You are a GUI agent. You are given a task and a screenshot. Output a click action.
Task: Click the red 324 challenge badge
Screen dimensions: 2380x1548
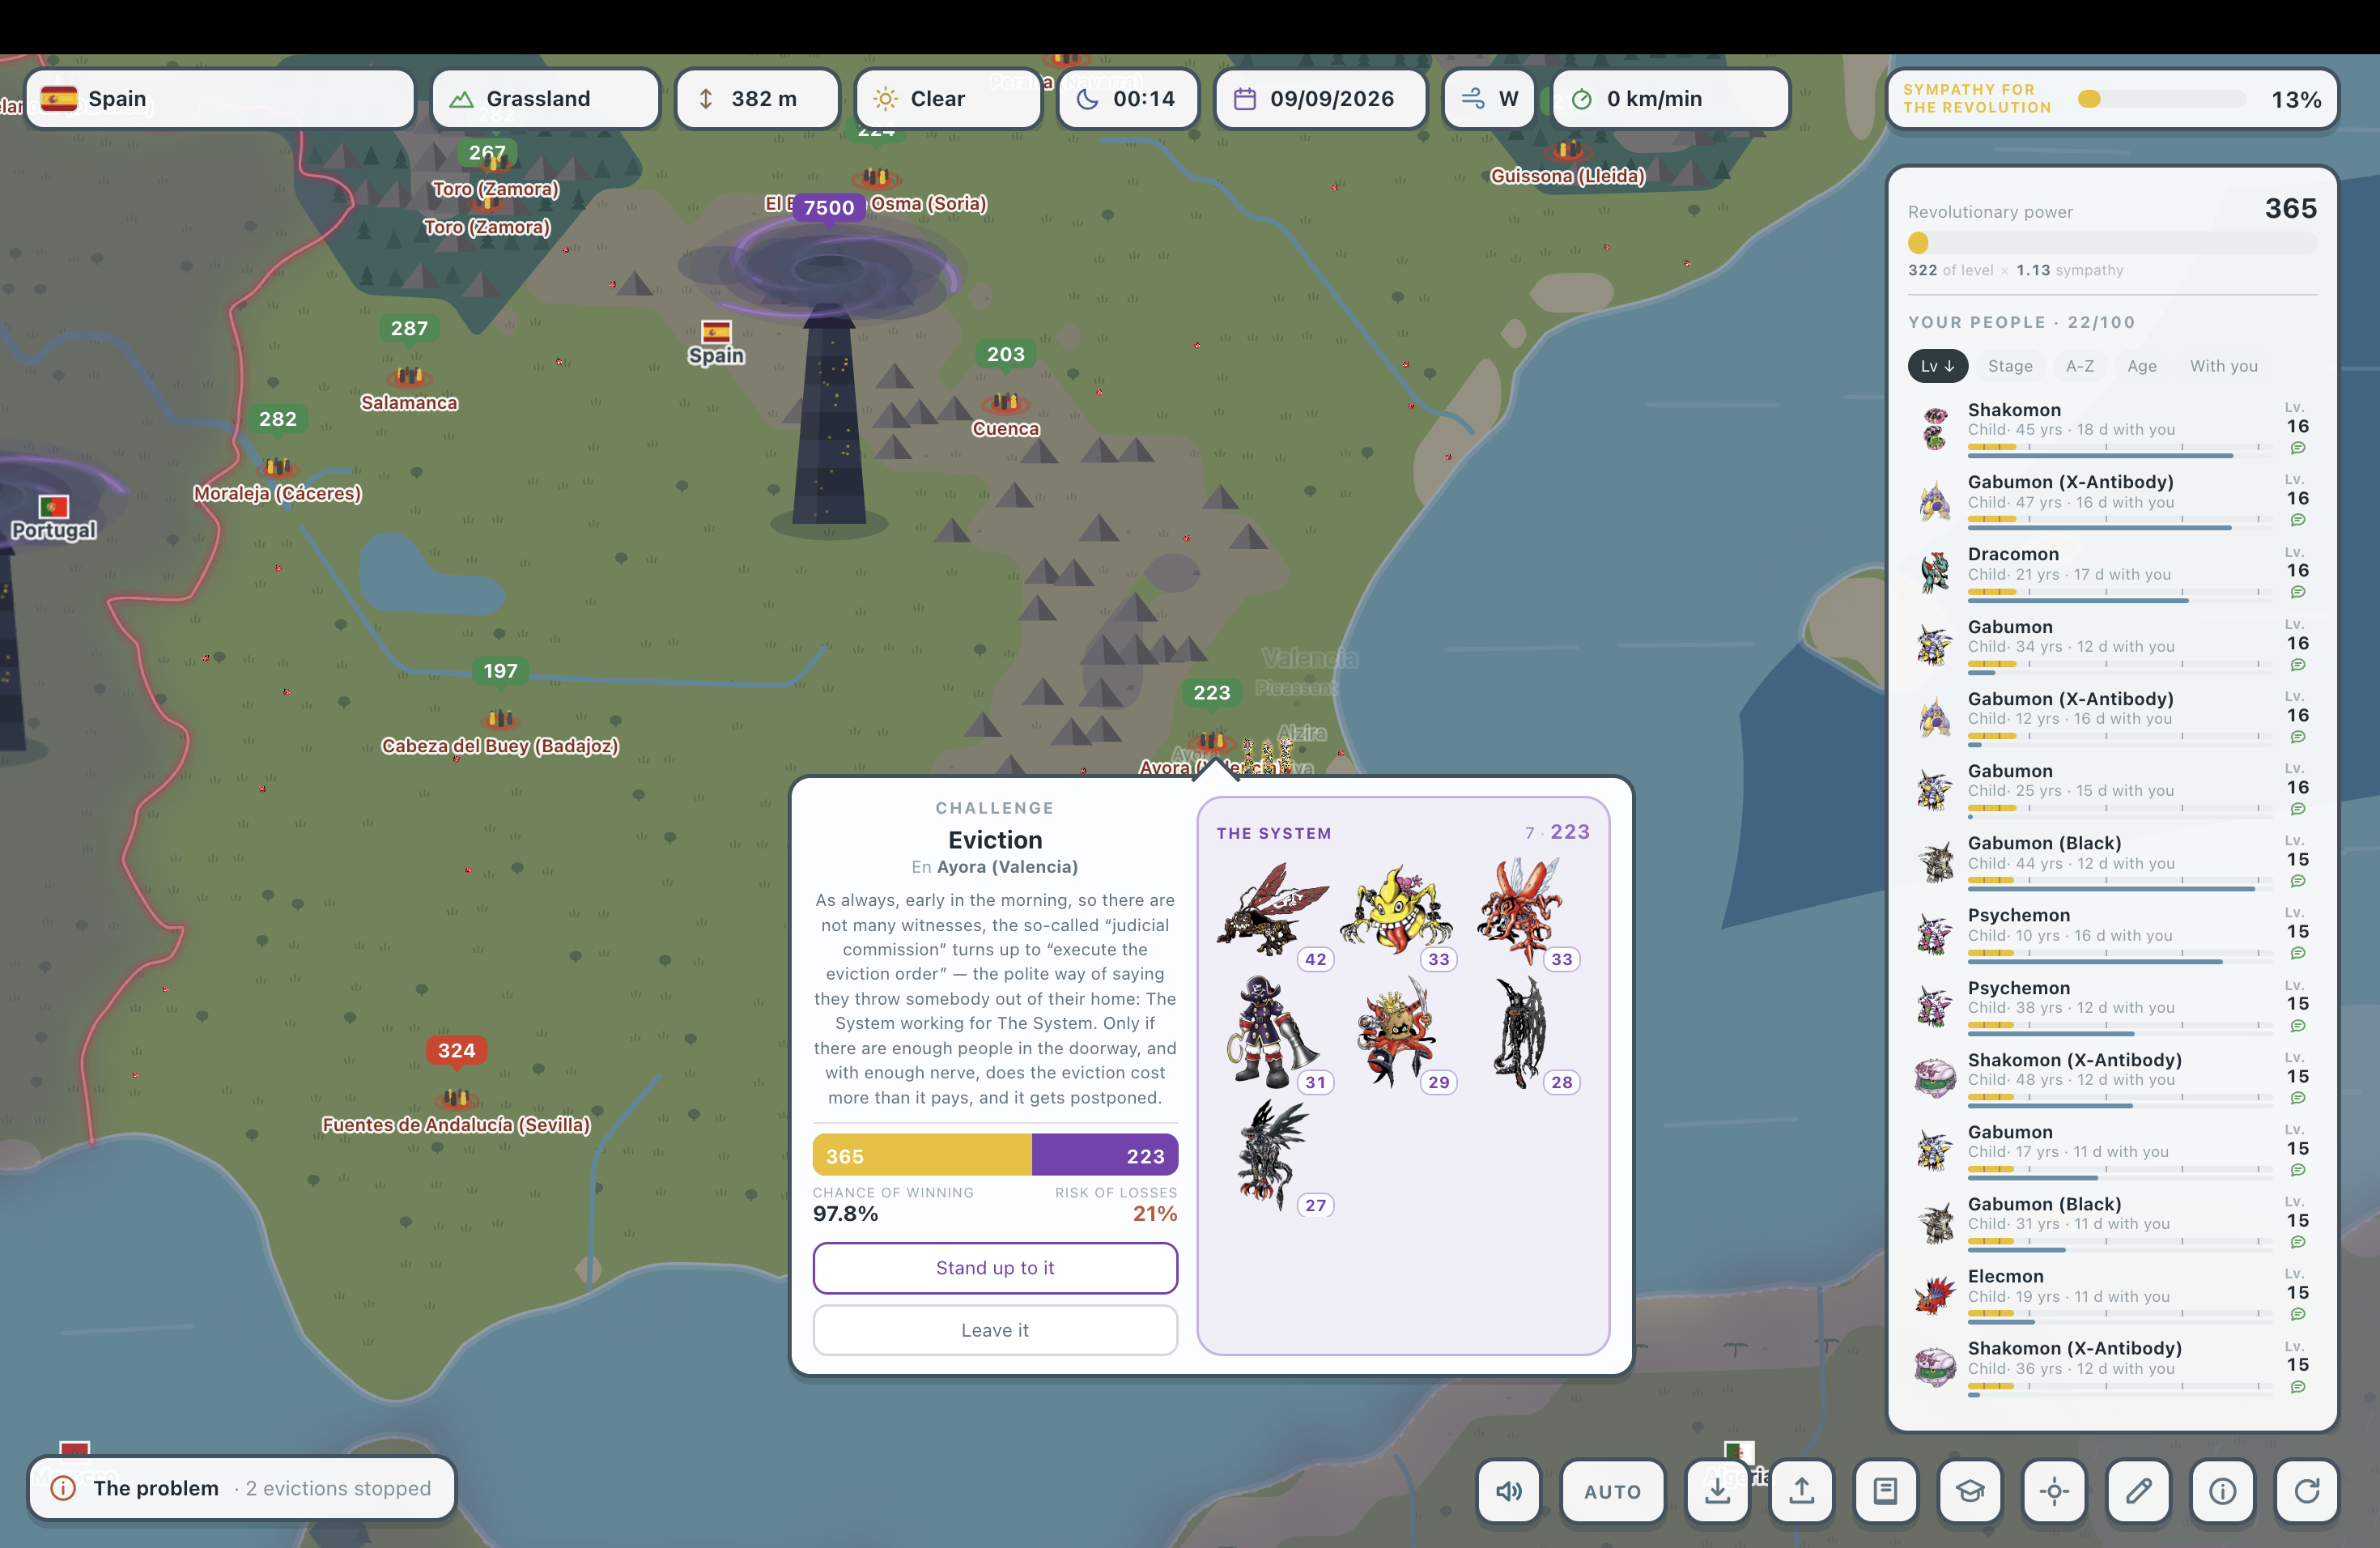coord(456,1050)
